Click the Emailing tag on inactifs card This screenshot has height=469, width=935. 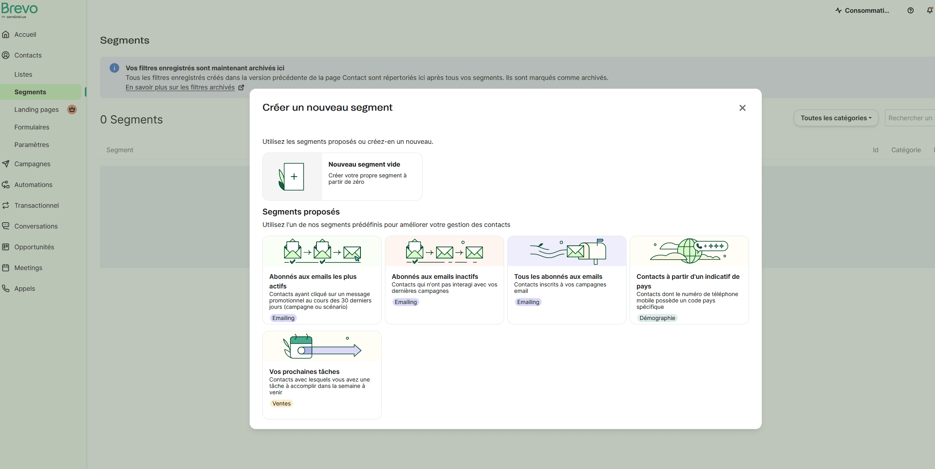click(x=406, y=302)
